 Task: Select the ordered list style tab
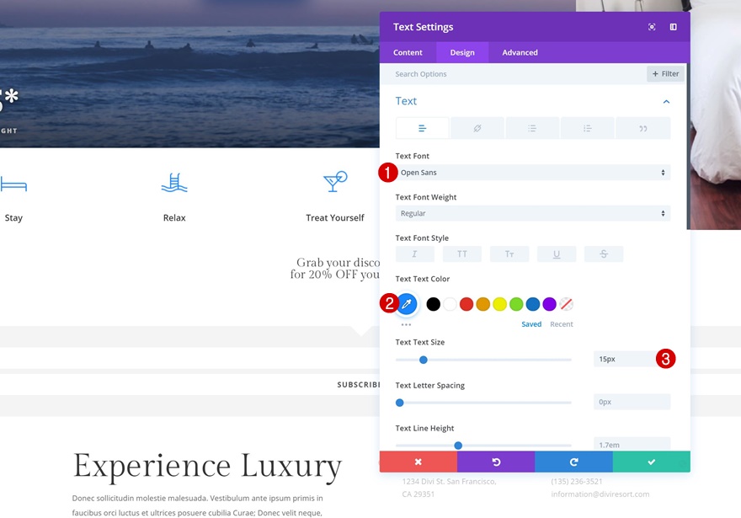[588, 128]
